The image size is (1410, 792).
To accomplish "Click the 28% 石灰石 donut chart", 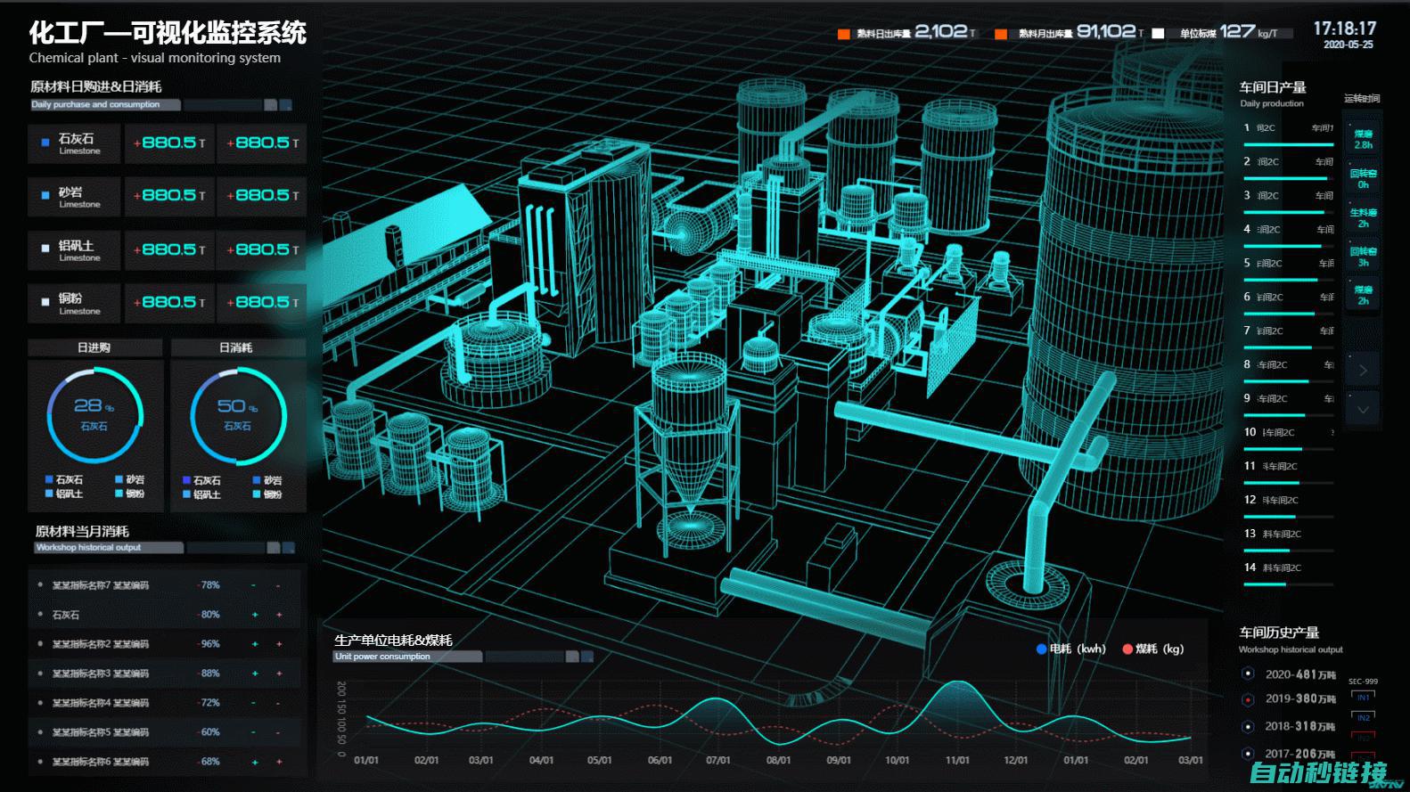I will click(94, 414).
